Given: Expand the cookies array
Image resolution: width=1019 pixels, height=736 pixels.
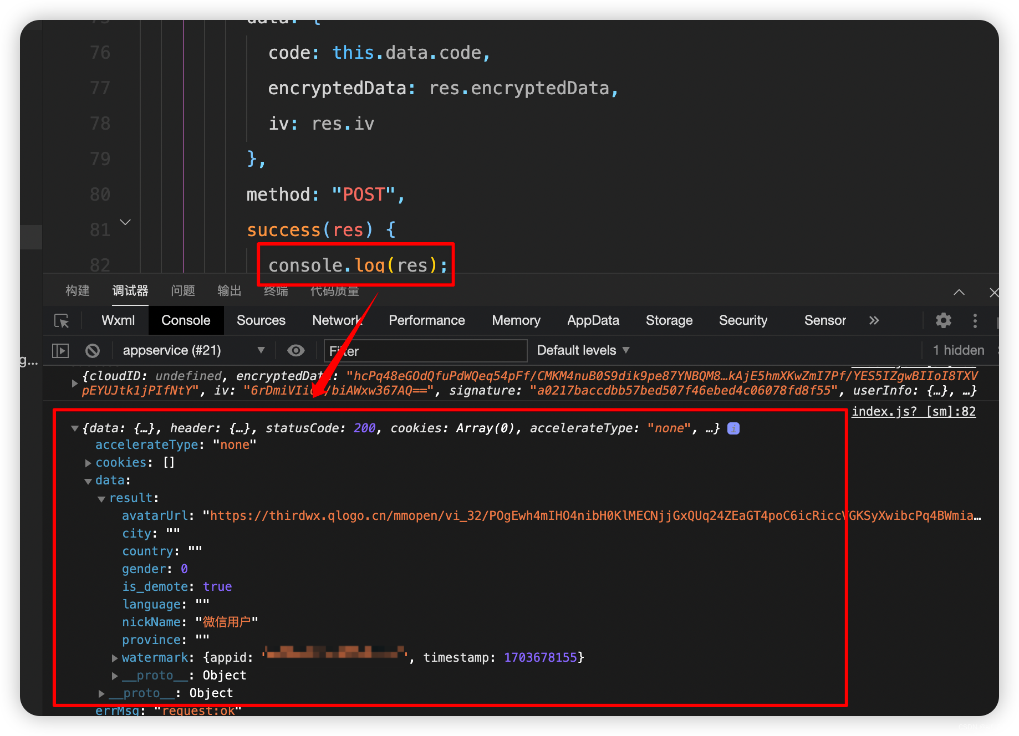Looking at the screenshot, I should pos(88,463).
